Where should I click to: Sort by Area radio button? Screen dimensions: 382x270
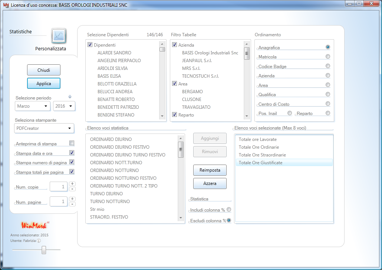coord(328,85)
